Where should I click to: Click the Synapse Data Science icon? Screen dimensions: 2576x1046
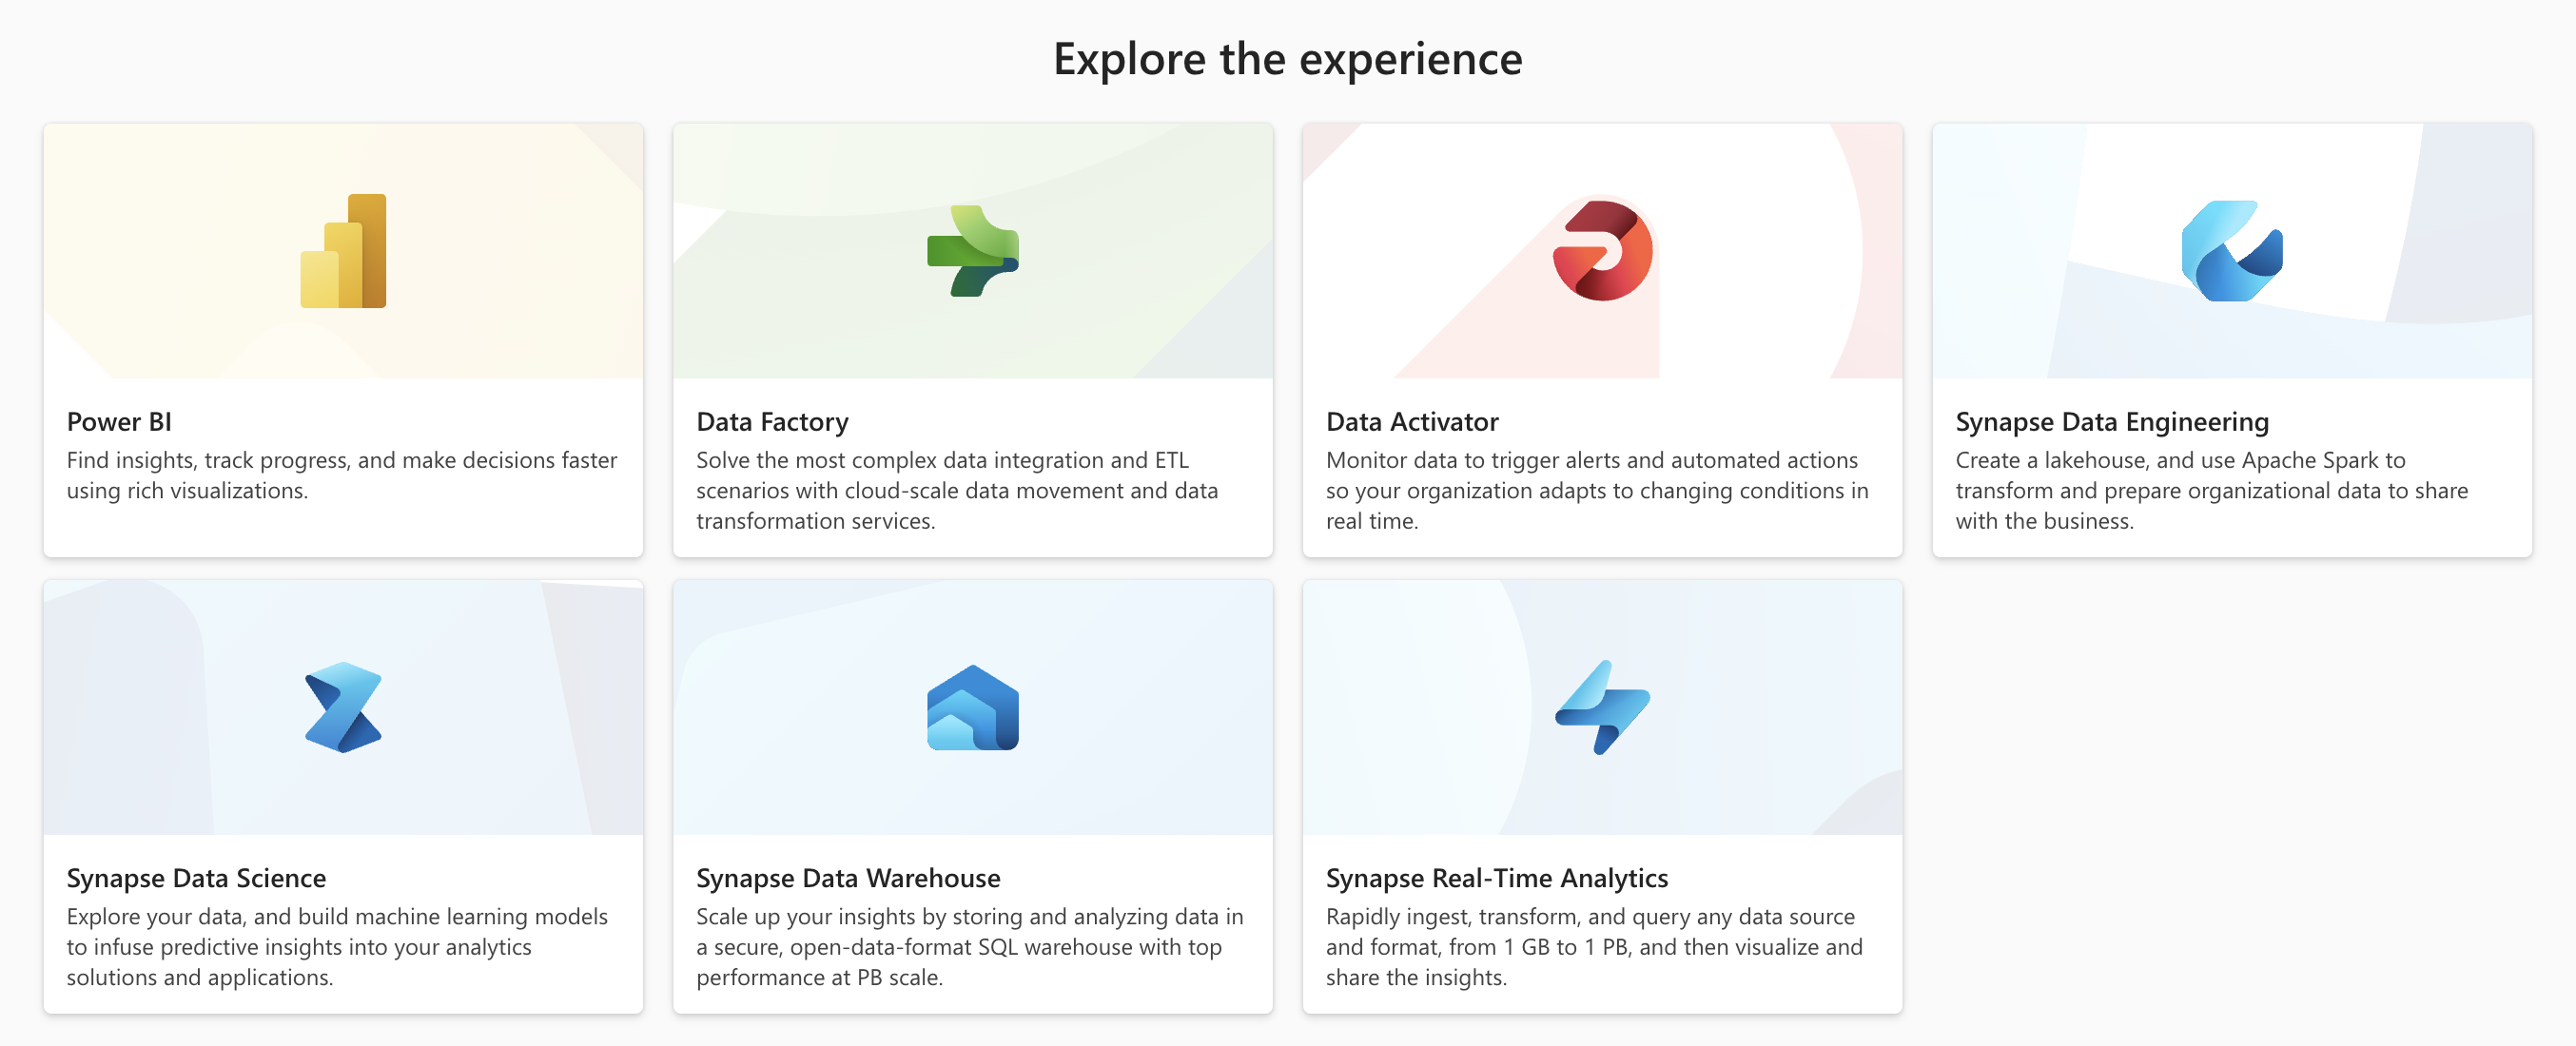343,707
